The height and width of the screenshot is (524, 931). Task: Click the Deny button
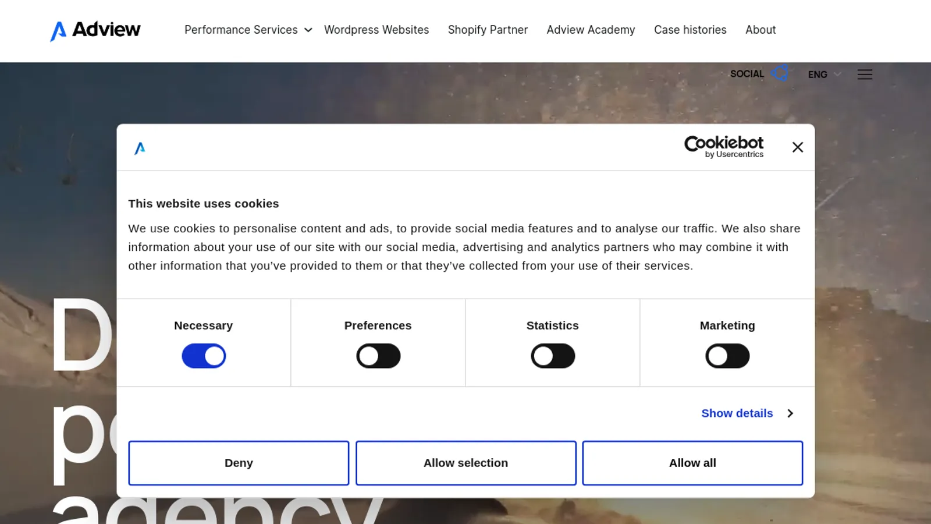coord(239,463)
